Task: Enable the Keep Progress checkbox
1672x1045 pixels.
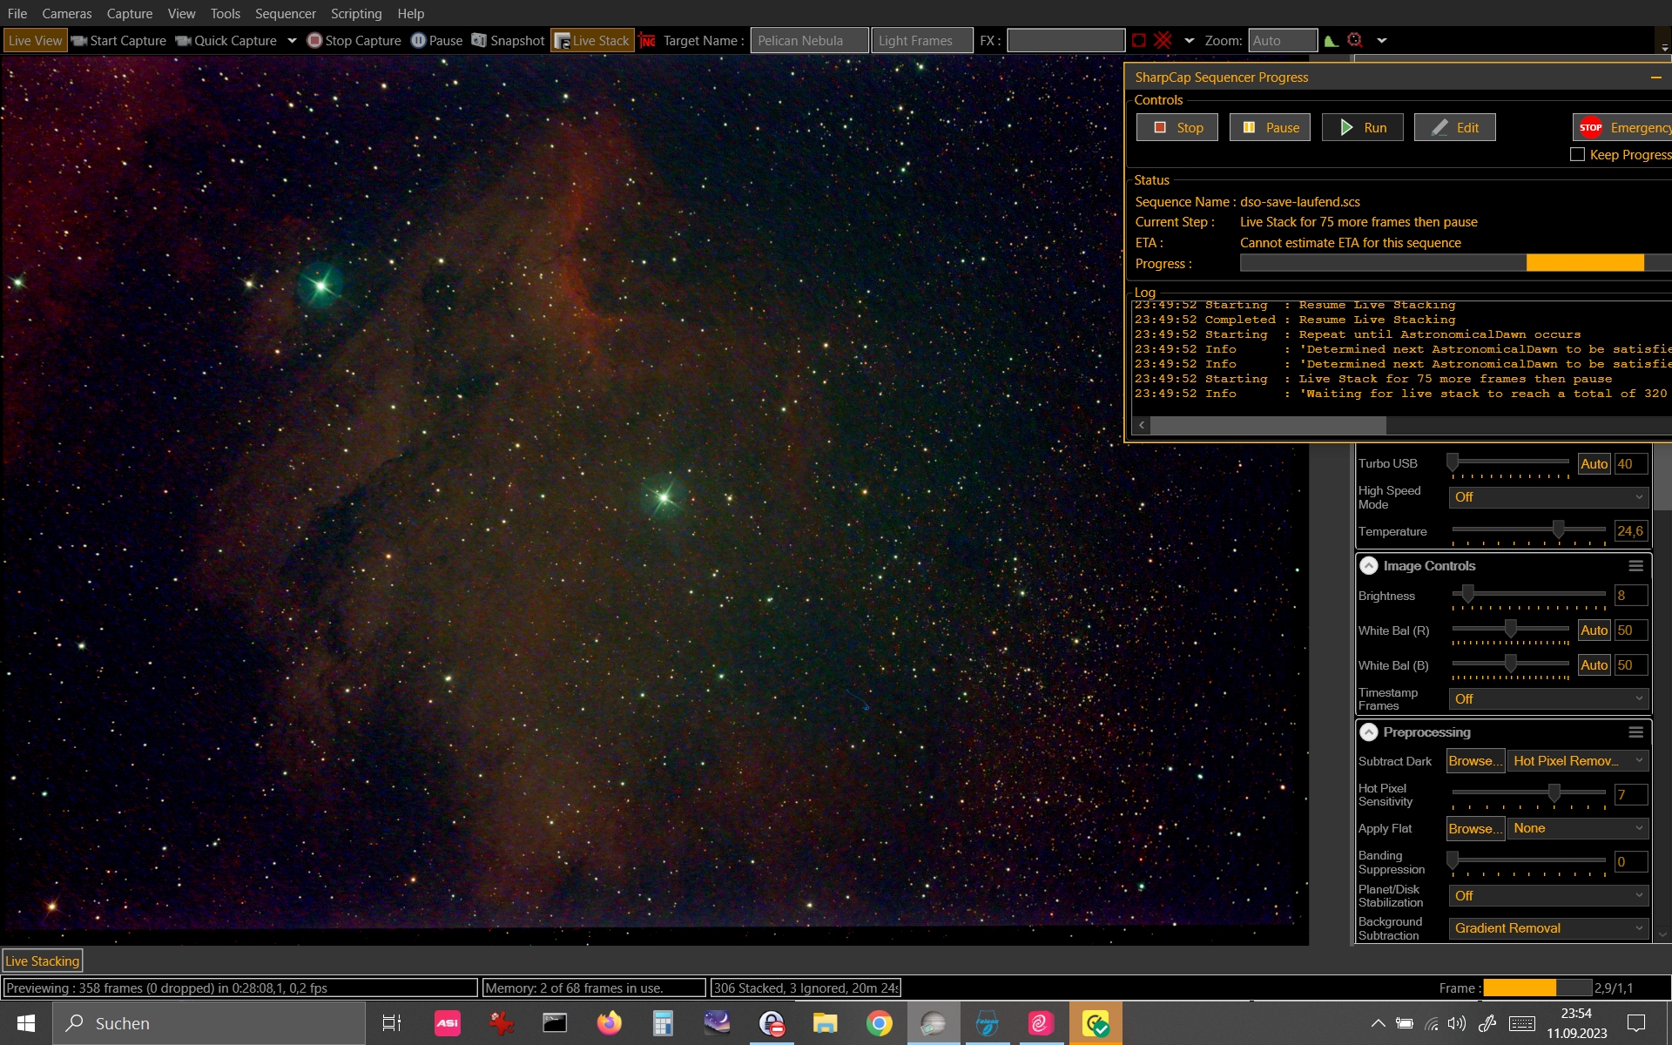Action: point(1577,155)
